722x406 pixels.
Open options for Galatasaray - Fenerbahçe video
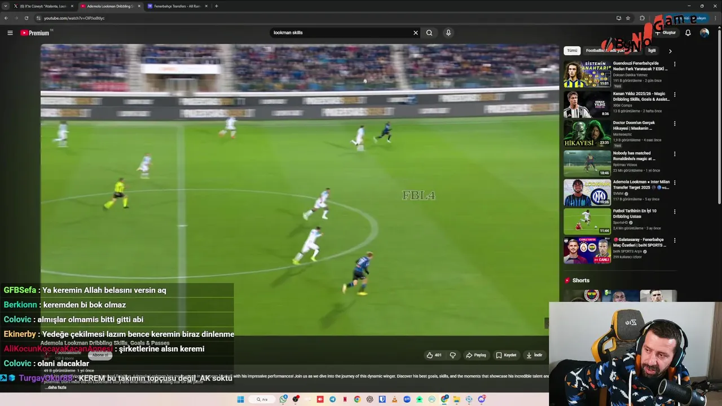(675, 240)
